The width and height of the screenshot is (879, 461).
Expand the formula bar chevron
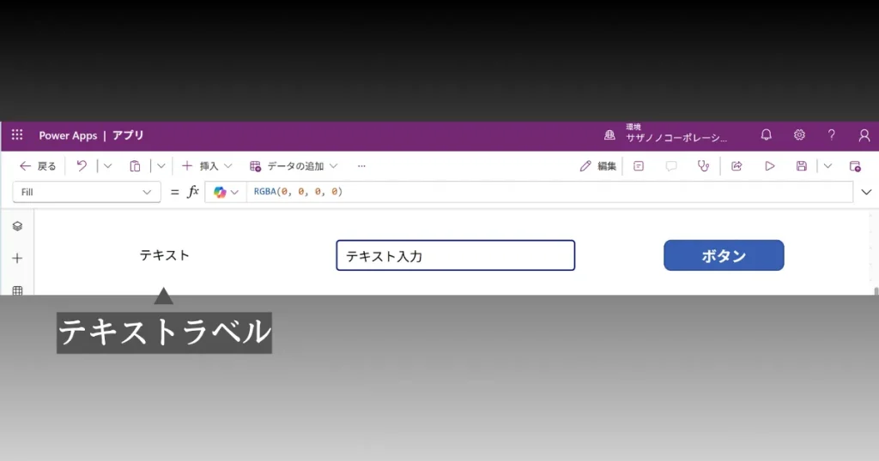pyautogui.click(x=866, y=192)
